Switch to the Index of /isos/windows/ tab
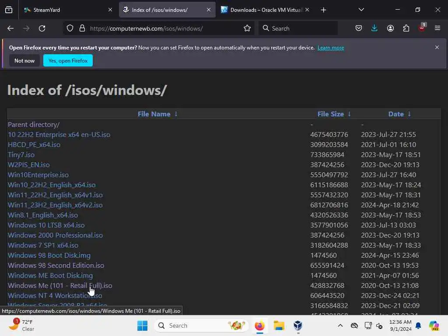This screenshot has width=448, height=336. tap(167, 10)
